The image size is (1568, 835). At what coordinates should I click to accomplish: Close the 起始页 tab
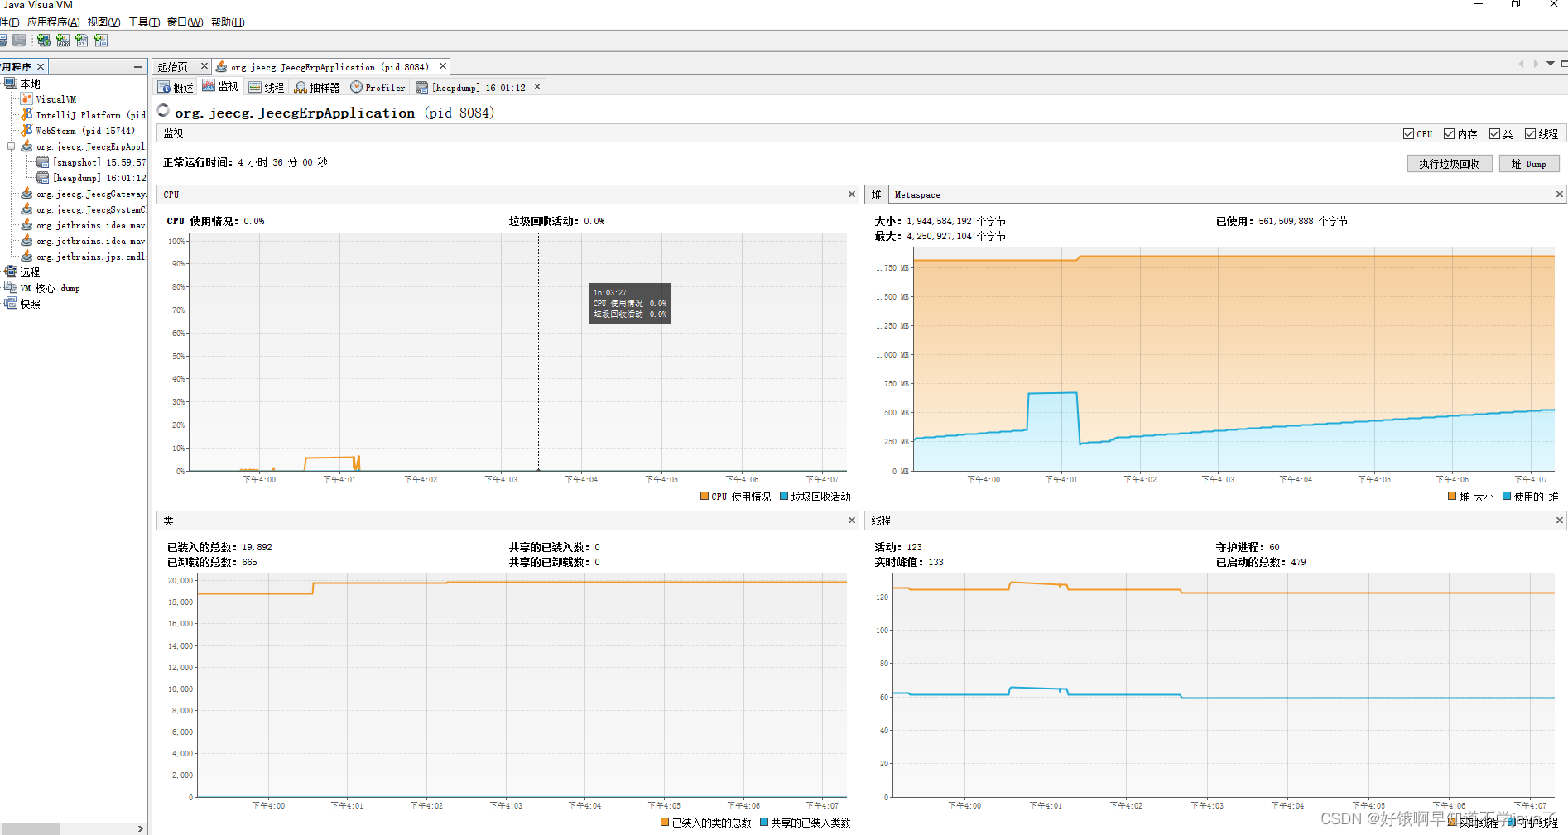[x=204, y=66]
